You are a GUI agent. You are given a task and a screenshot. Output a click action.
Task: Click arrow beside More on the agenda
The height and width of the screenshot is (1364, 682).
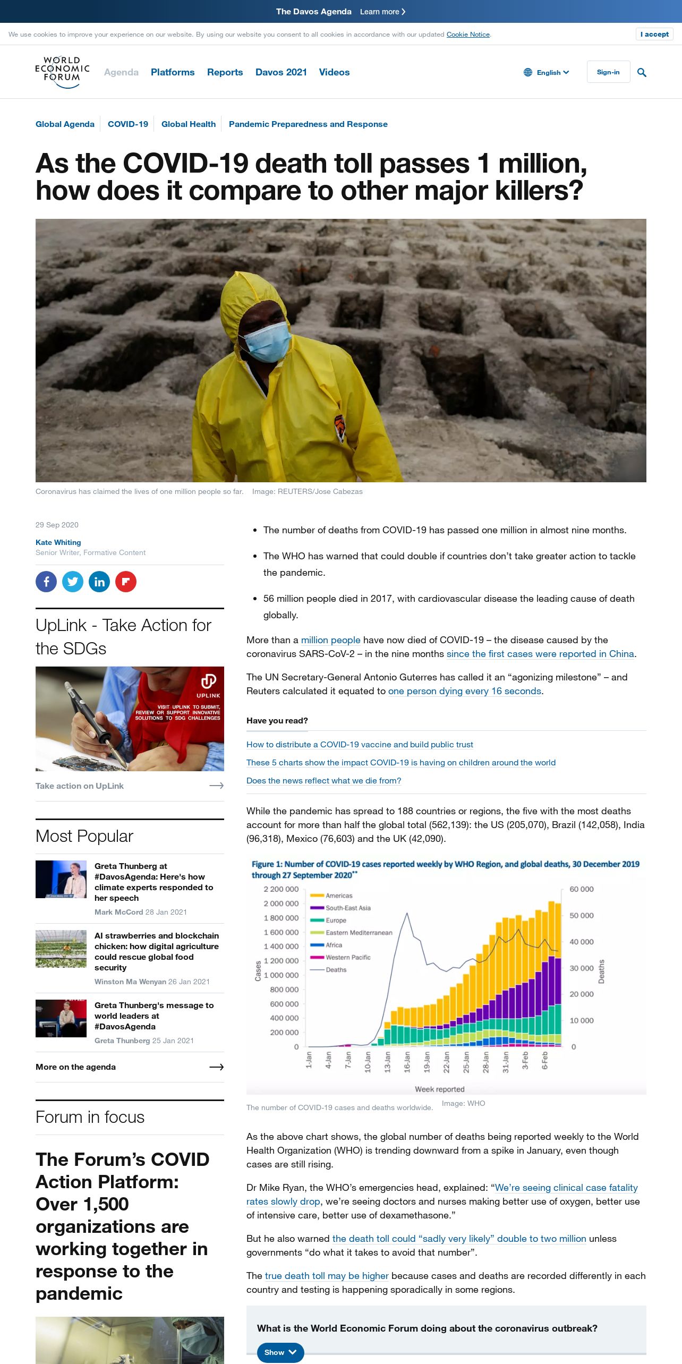click(x=216, y=1067)
